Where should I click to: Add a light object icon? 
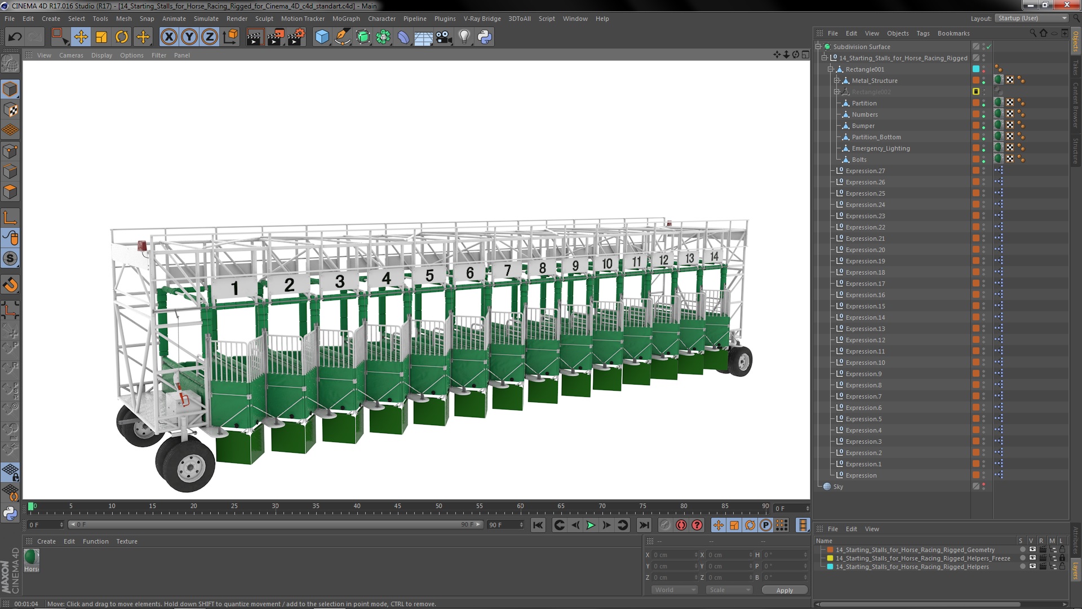464,37
